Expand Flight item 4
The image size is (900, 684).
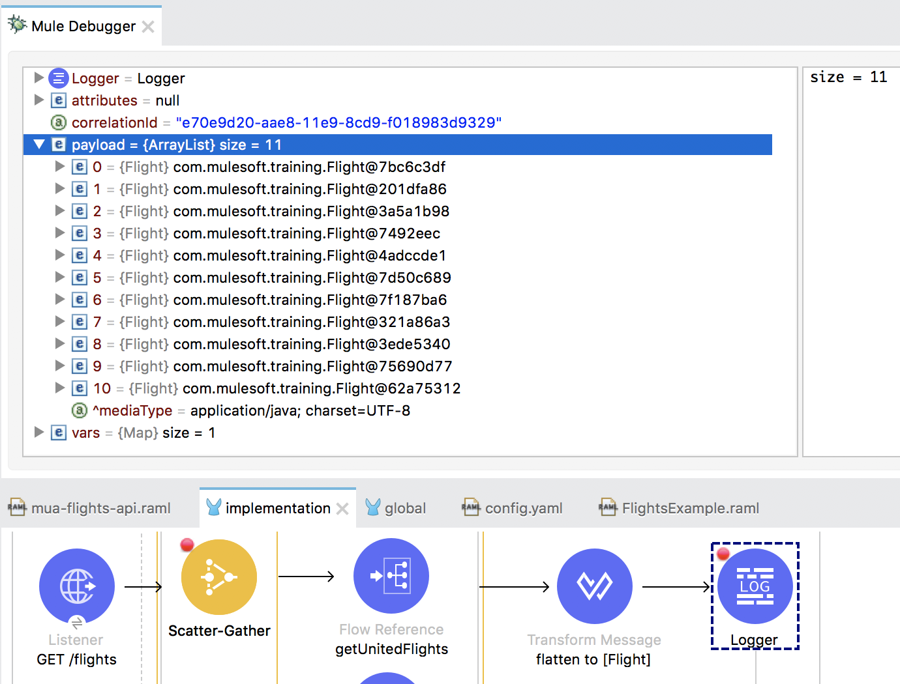point(59,255)
